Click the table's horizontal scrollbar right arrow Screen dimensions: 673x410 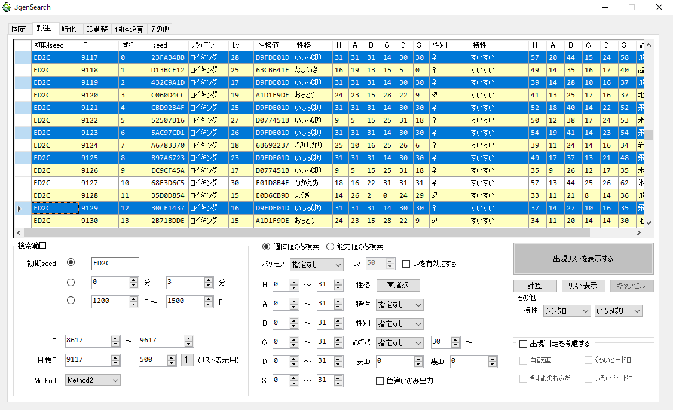639,232
